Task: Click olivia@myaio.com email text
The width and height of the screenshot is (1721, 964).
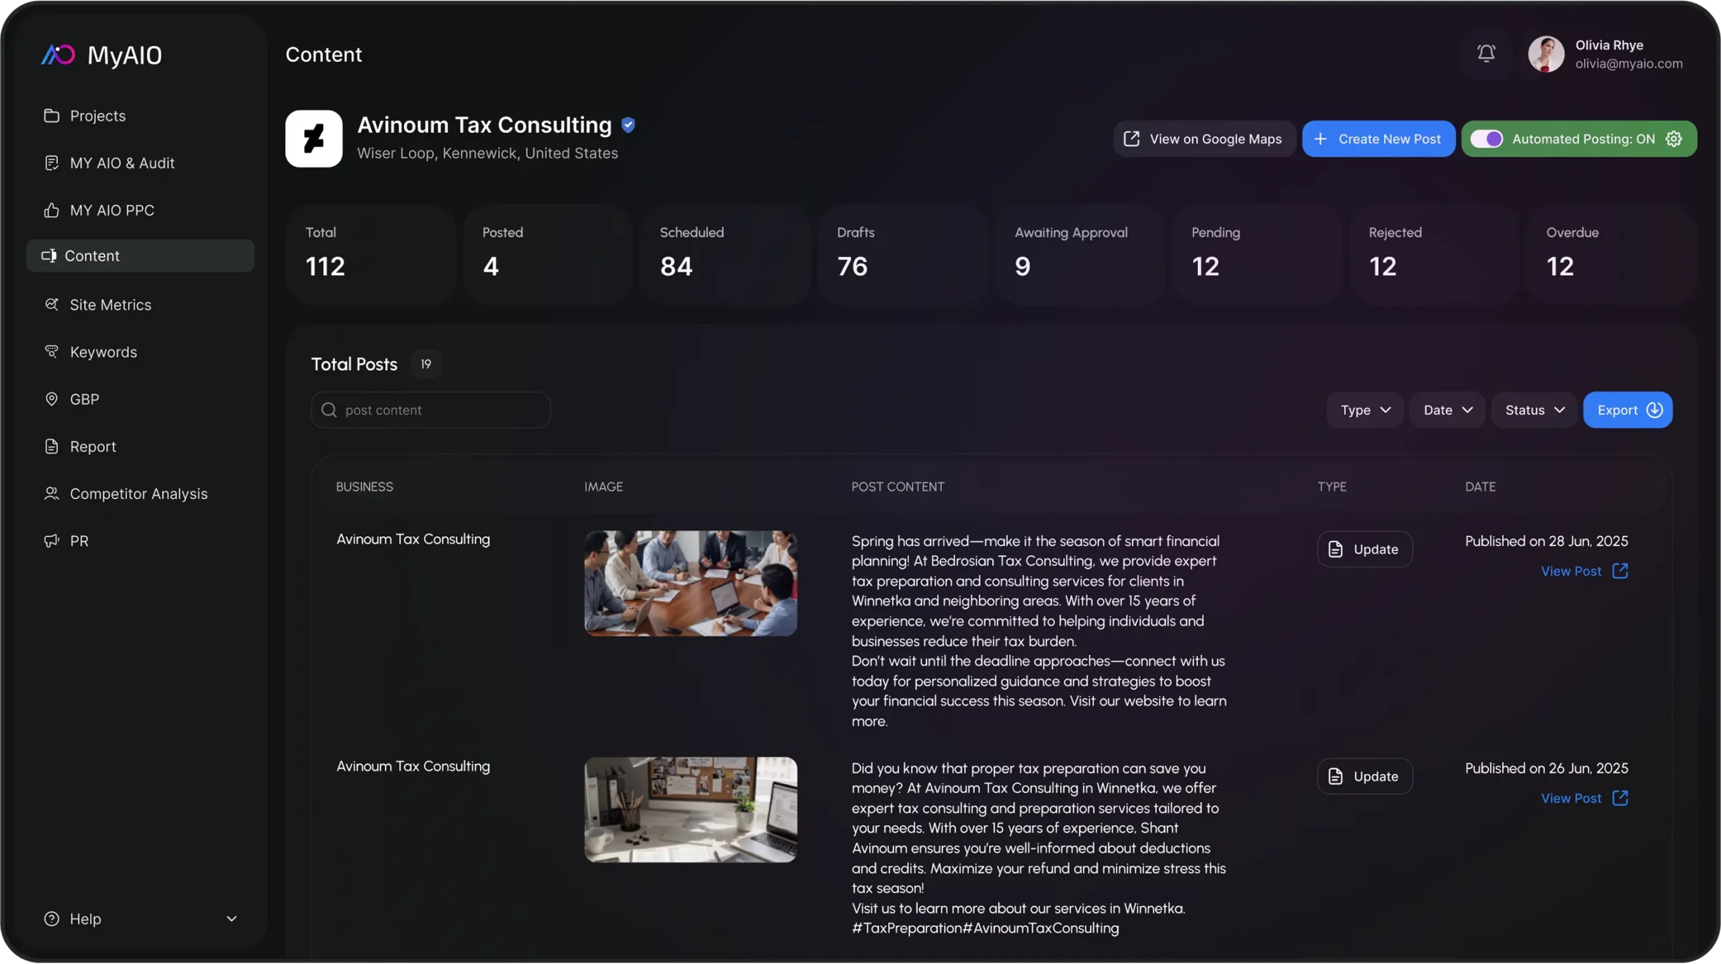Action: pos(1628,64)
